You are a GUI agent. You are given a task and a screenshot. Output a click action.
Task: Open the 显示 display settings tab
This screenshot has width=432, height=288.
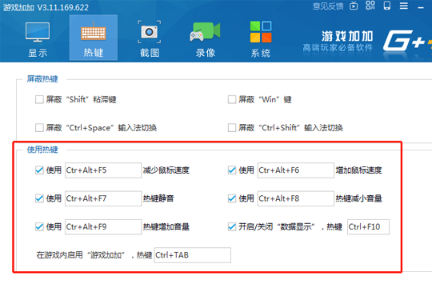click(x=38, y=38)
